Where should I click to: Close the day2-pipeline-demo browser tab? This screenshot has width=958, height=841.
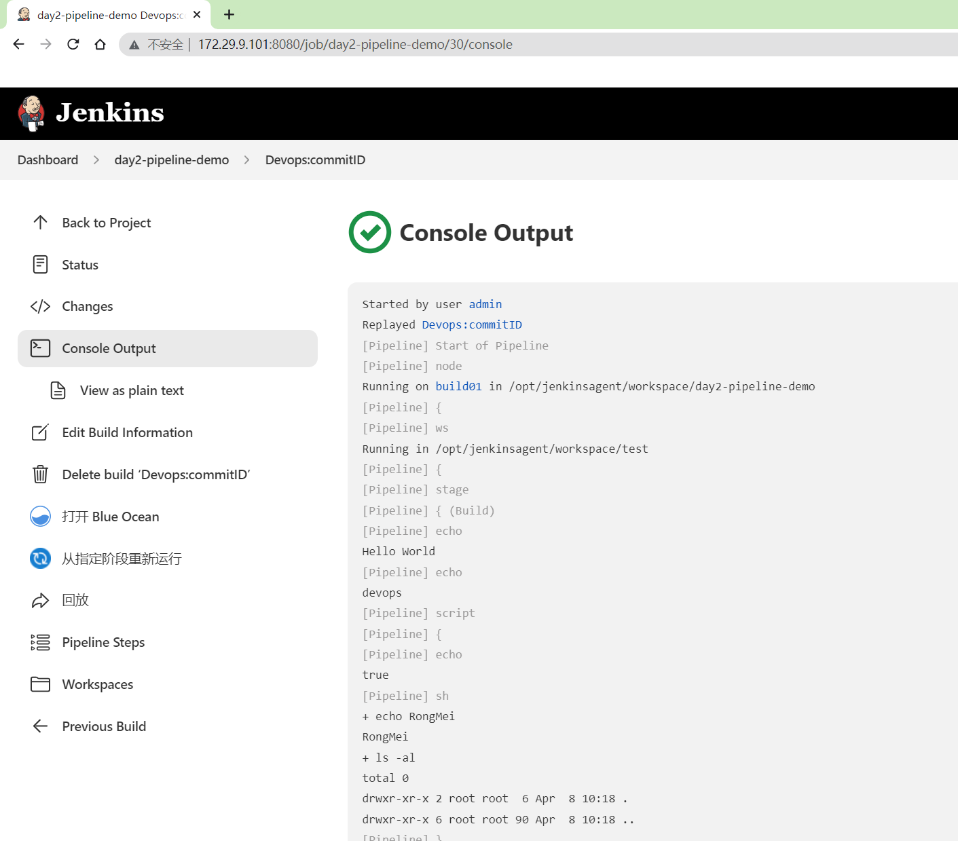[197, 14]
